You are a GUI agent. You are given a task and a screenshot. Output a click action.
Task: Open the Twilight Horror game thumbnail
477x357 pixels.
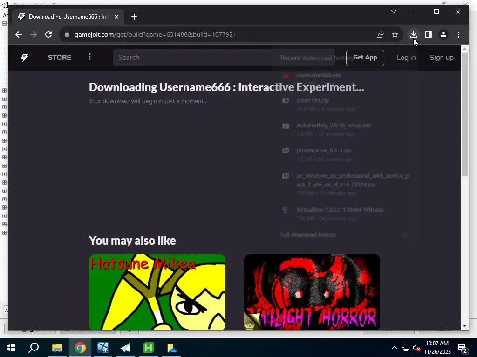(312, 292)
